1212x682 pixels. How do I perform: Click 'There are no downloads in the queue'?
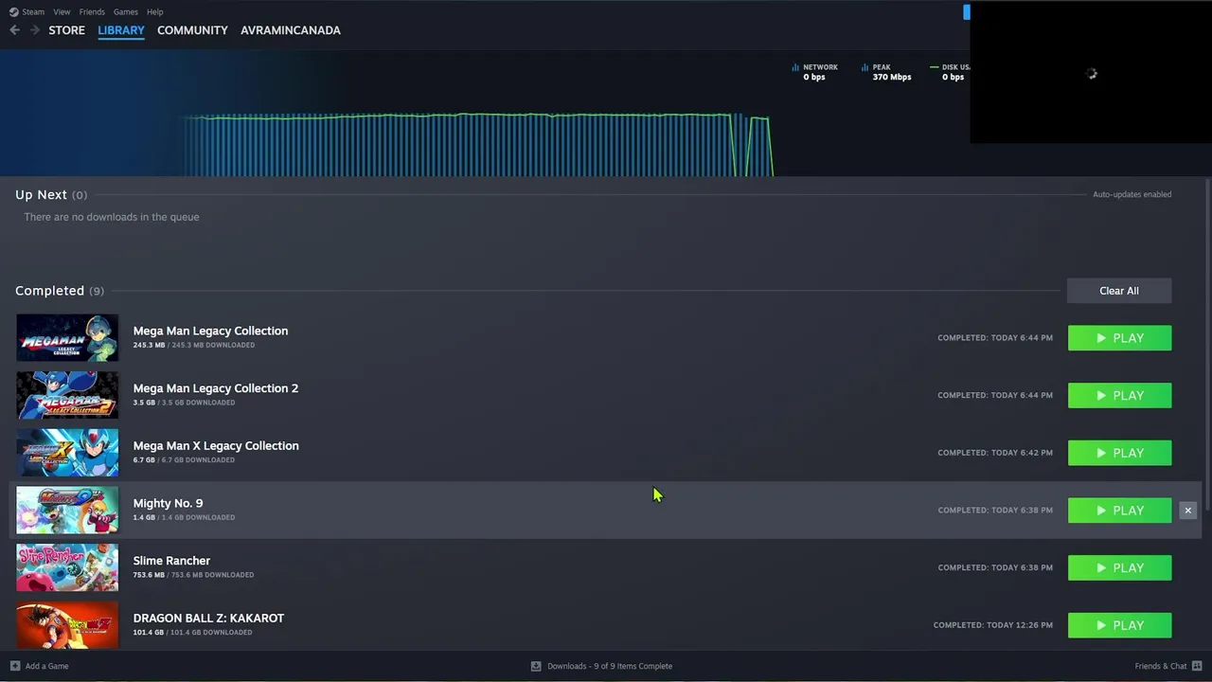coord(112,217)
